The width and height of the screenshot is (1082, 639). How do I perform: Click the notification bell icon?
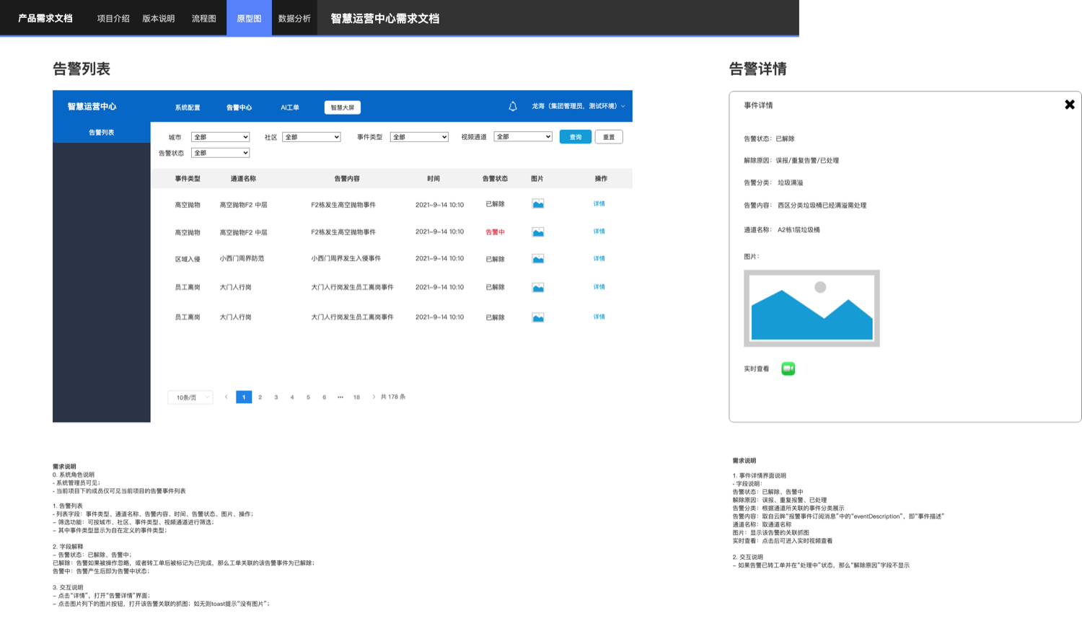click(x=513, y=106)
